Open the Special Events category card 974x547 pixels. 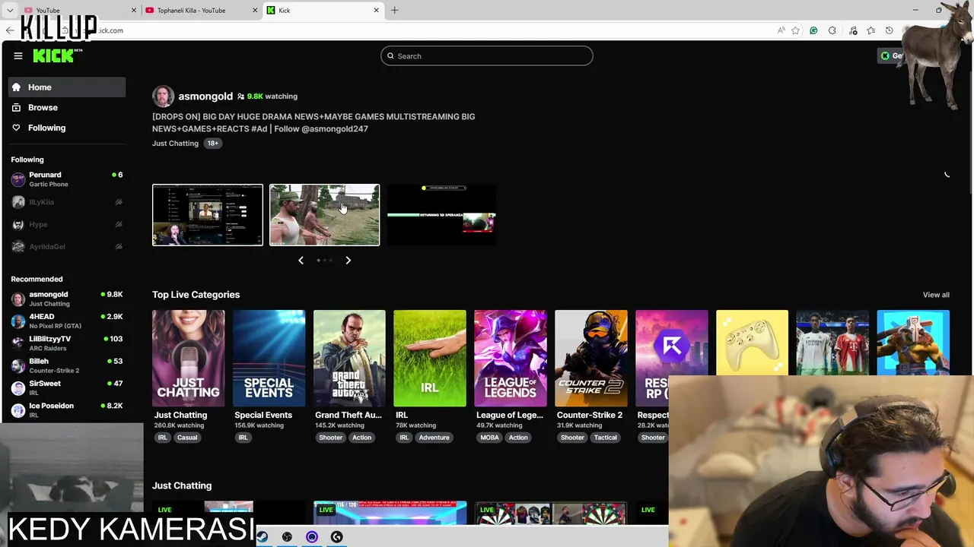click(x=269, y=359)
